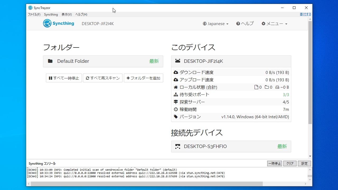Click the 寄付する link
The height and width of the screenshot is (190, 338).
click(x=305, y=14)
